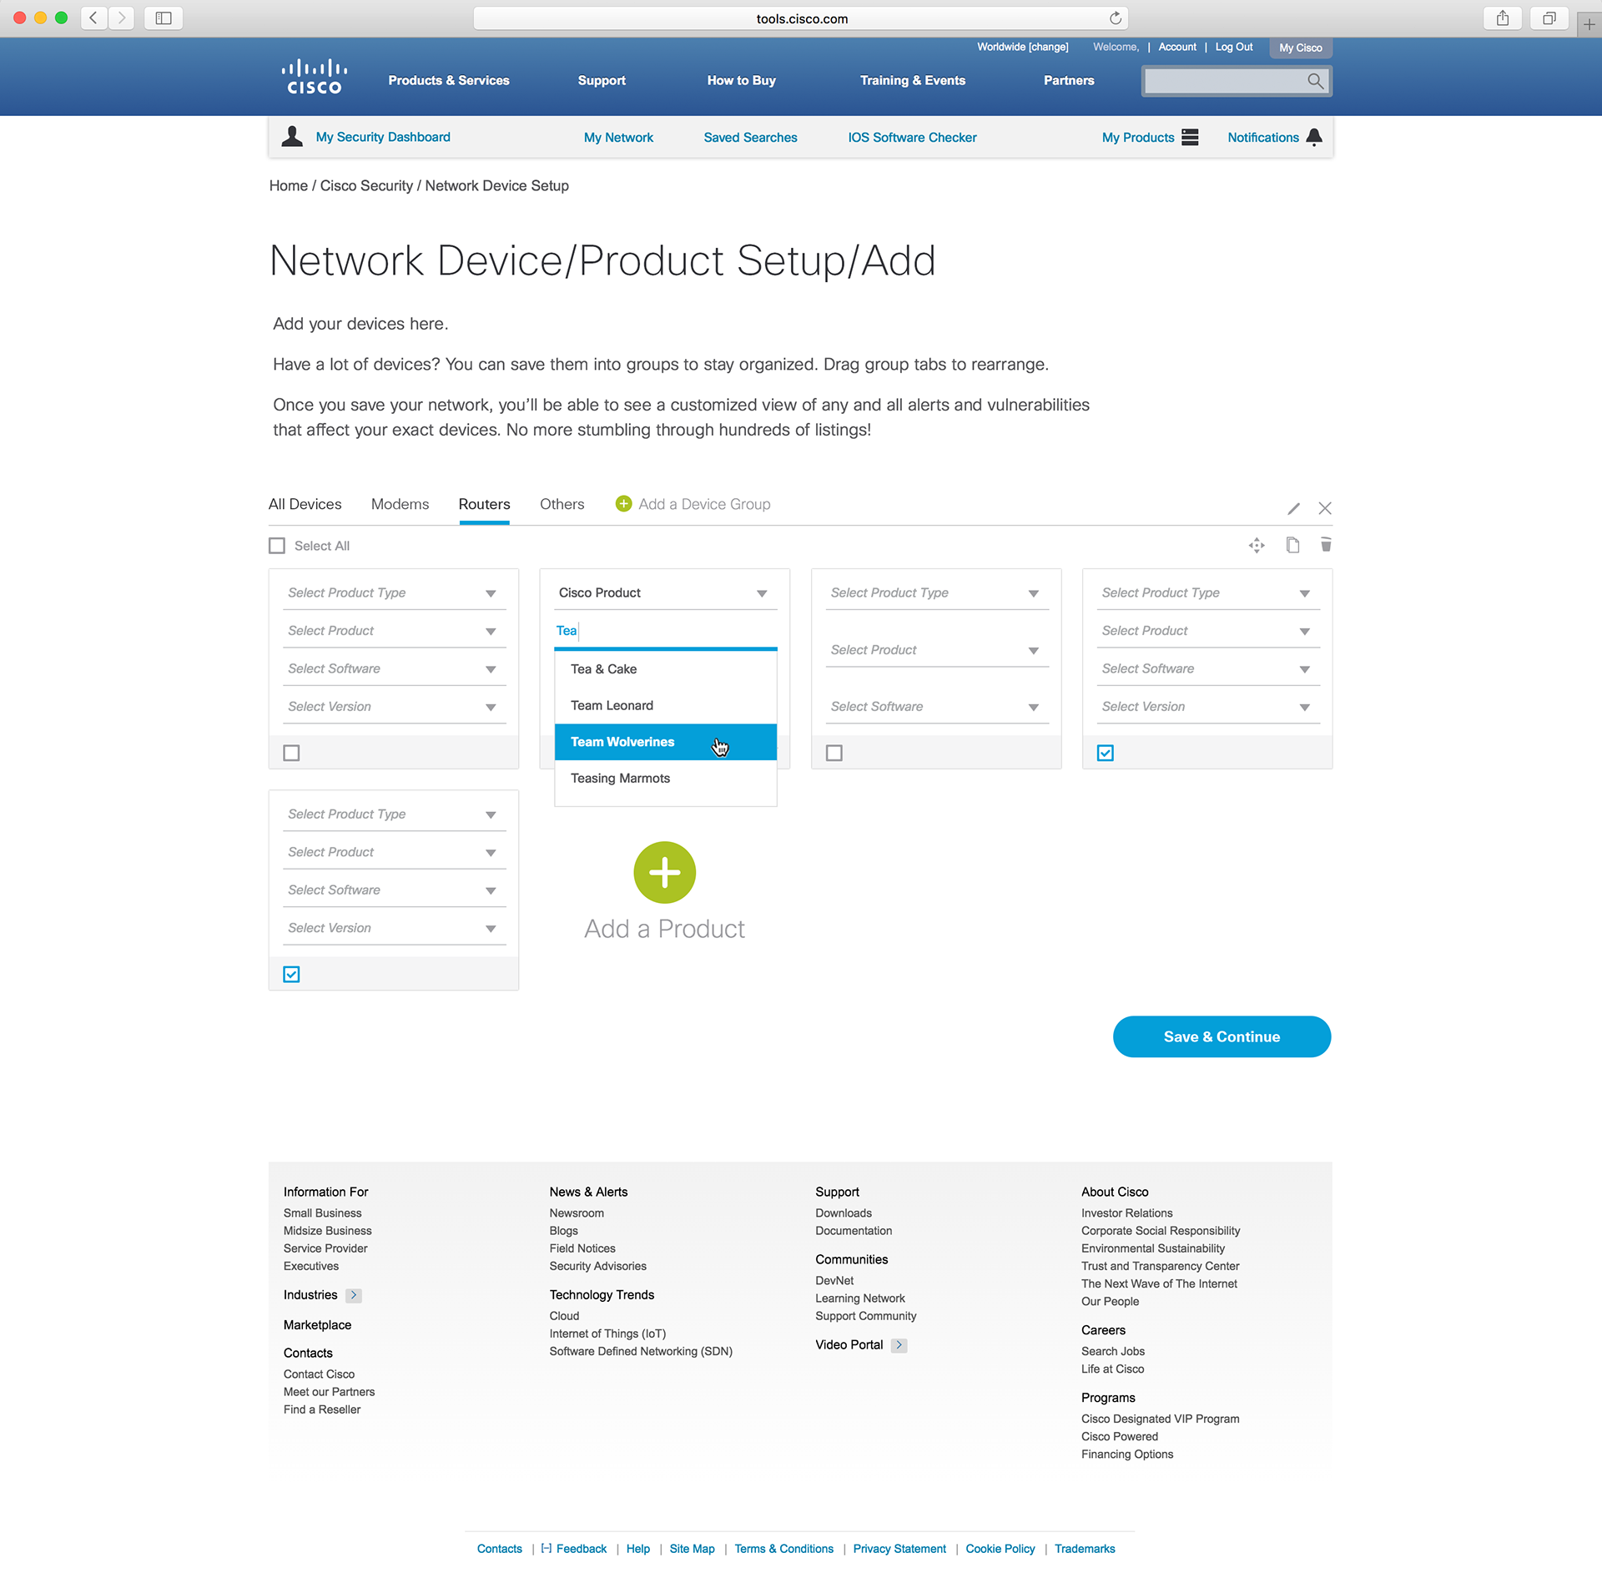
Task: Open Select Product Type in bottom-left card
Action: [394, 814]
